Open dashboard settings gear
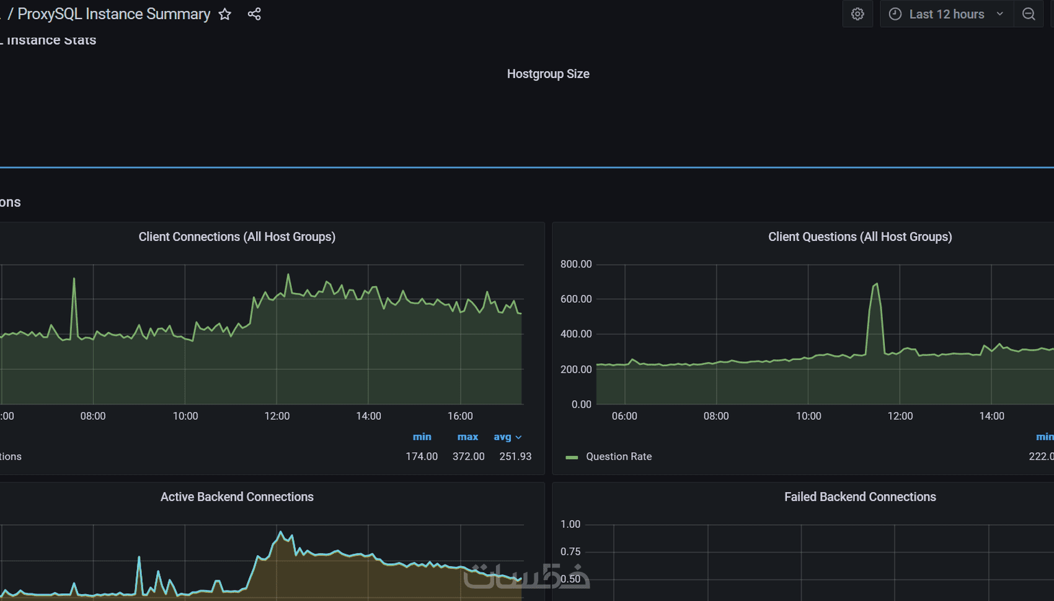The image size is (1054, 601). point(857,14)
